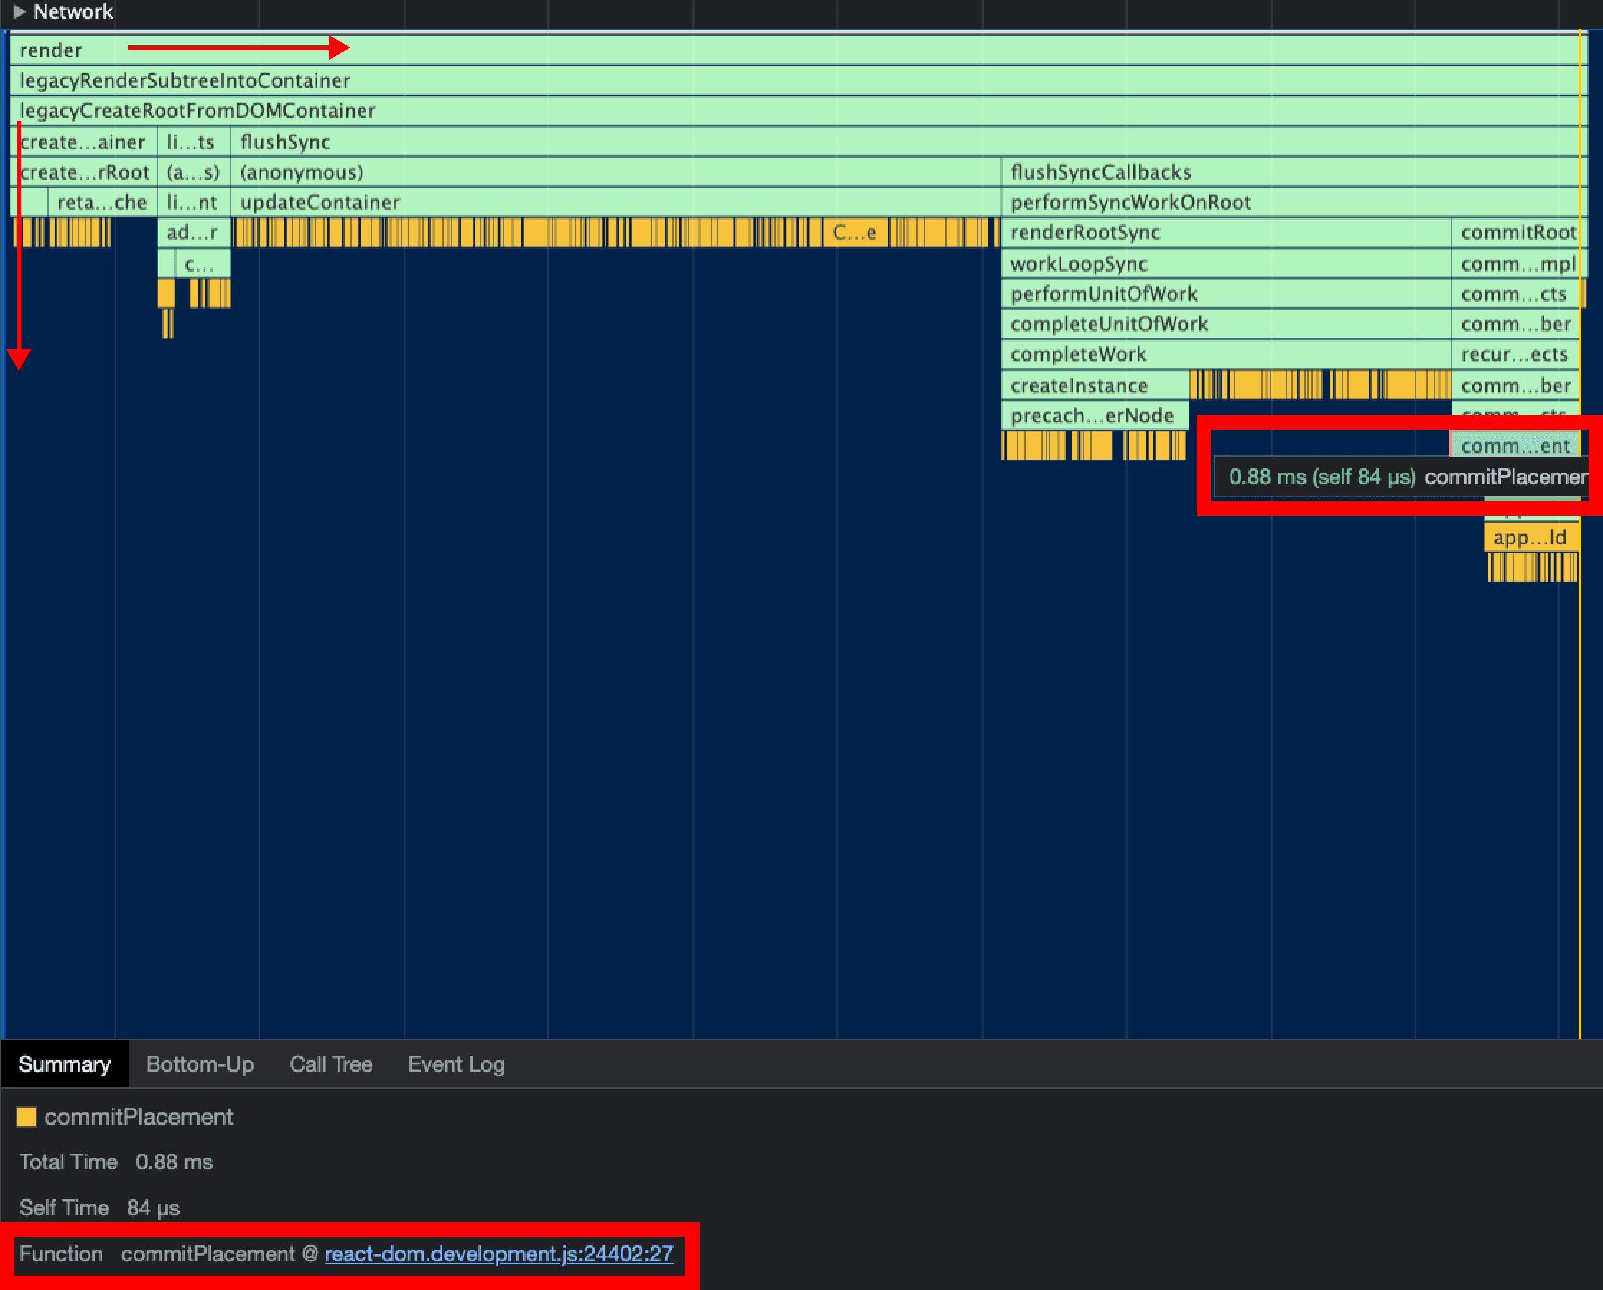Open the Call Tree tab

tap(330, 1064)
